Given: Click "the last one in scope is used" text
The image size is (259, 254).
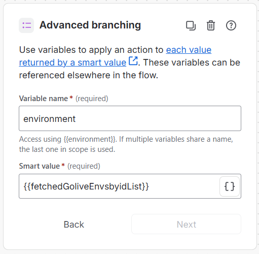Looking at the screenshot, I should coord(67,149).
